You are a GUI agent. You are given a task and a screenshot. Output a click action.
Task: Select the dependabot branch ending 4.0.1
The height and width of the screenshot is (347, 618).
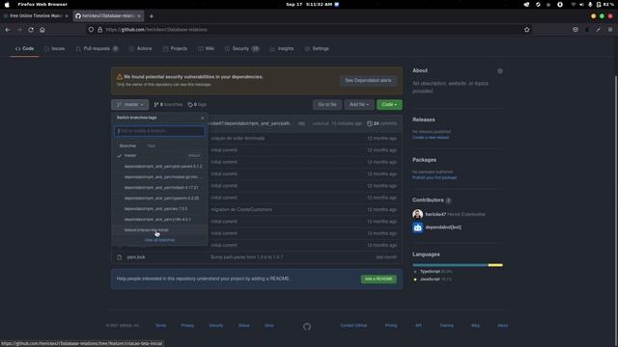[x=159, y=220]
